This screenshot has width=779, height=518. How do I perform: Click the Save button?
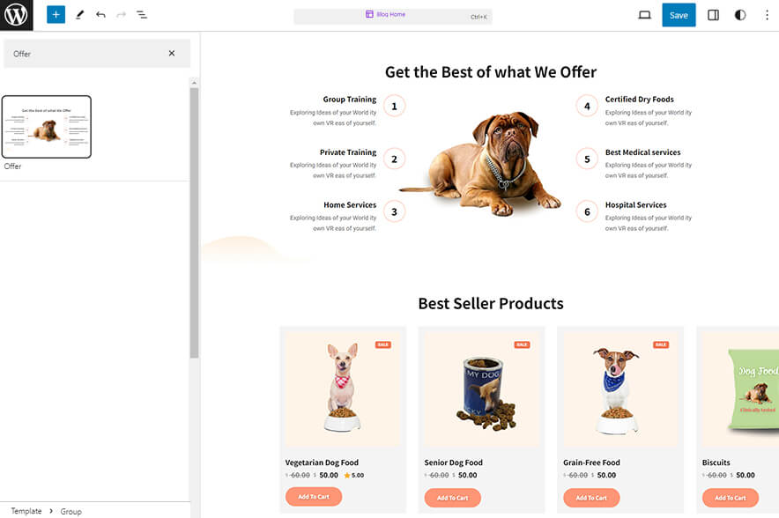tap(679, 15)
